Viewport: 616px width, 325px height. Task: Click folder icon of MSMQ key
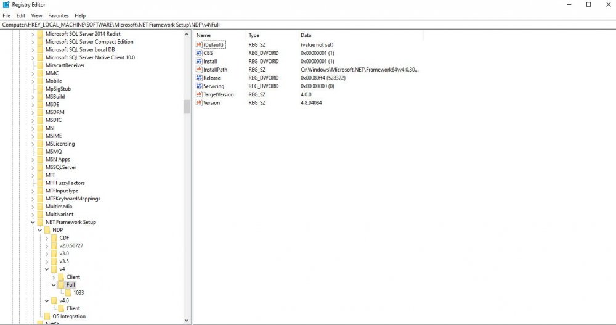[x=40, y=152]
